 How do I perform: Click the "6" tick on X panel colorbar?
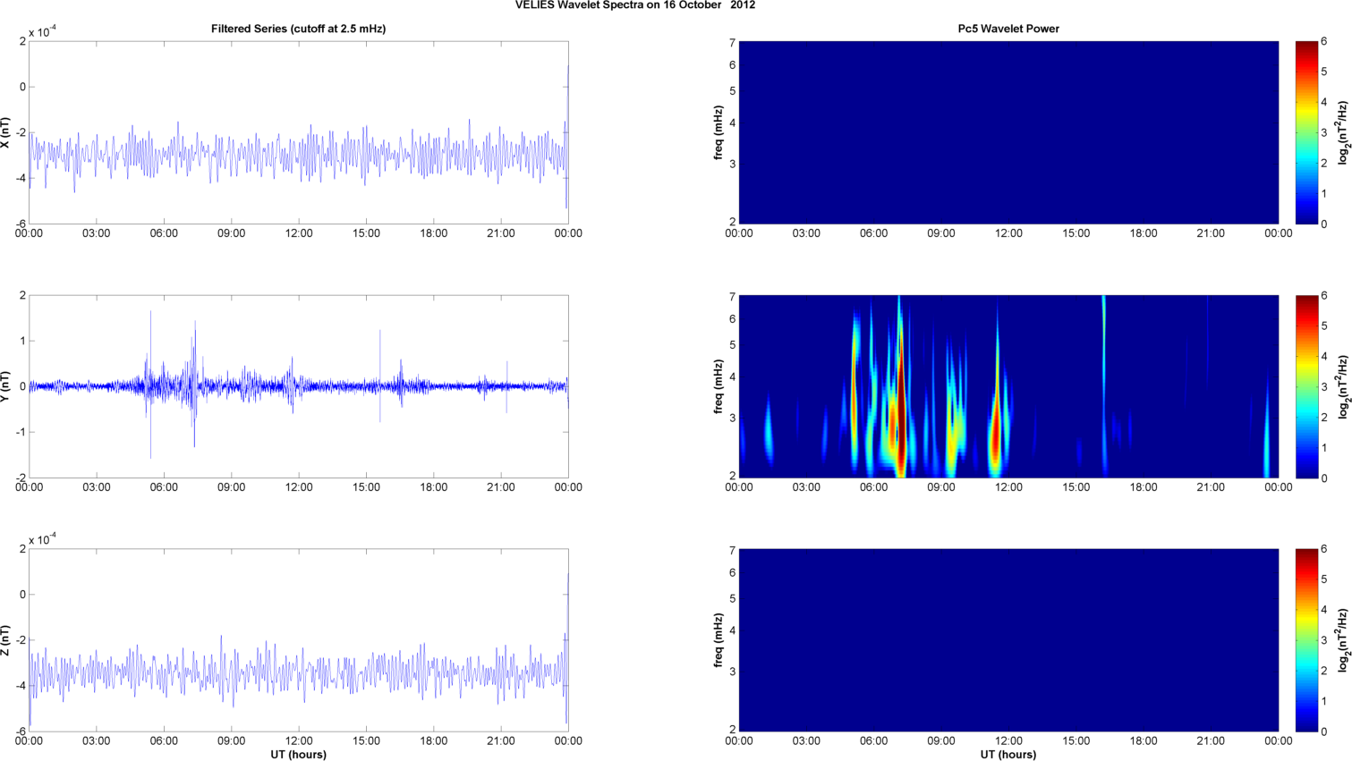[x=1324, y=41]
